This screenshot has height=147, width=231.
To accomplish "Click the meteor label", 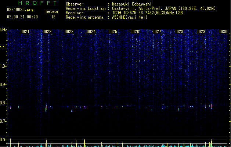I will 52,11.
